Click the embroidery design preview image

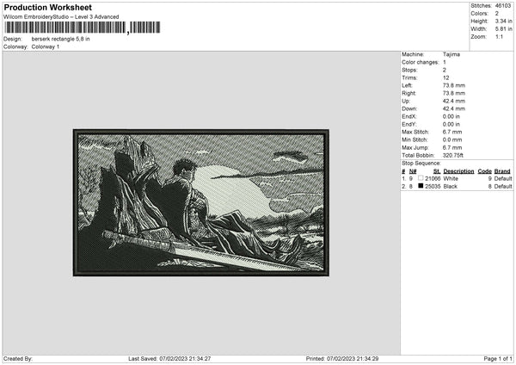(x=201, y=202)
